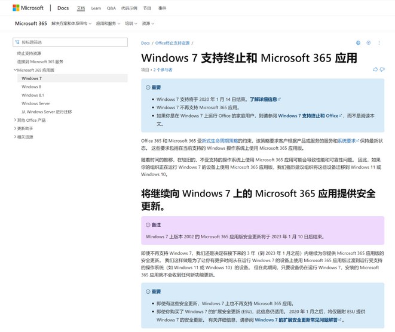Open the 2 个参与者 contributors link
The width and height of the screenshot is (395, 332).
click(x=163, y=70)
